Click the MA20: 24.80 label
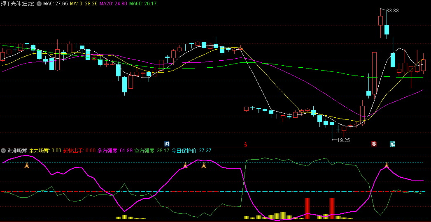Viewport: 431px width, 222px height. tap(113, 4)
